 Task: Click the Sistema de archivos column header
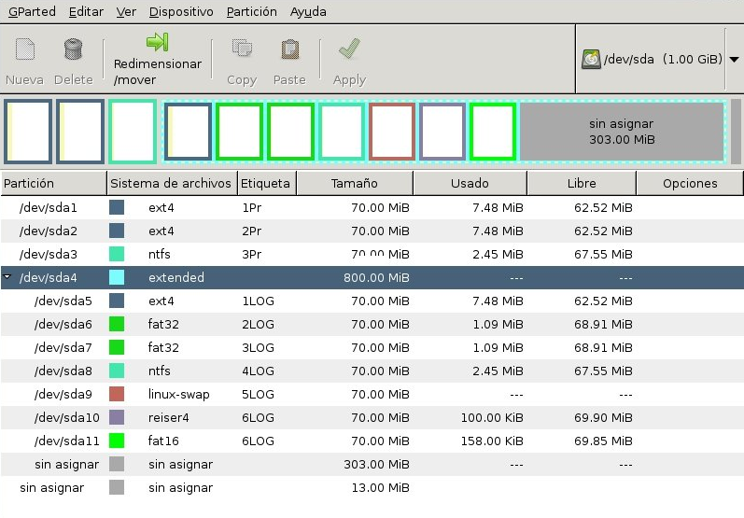[x=172, y=184]
